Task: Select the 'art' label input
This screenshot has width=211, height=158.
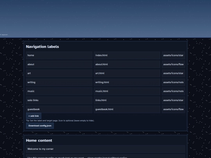Action: tap(59, 73)
